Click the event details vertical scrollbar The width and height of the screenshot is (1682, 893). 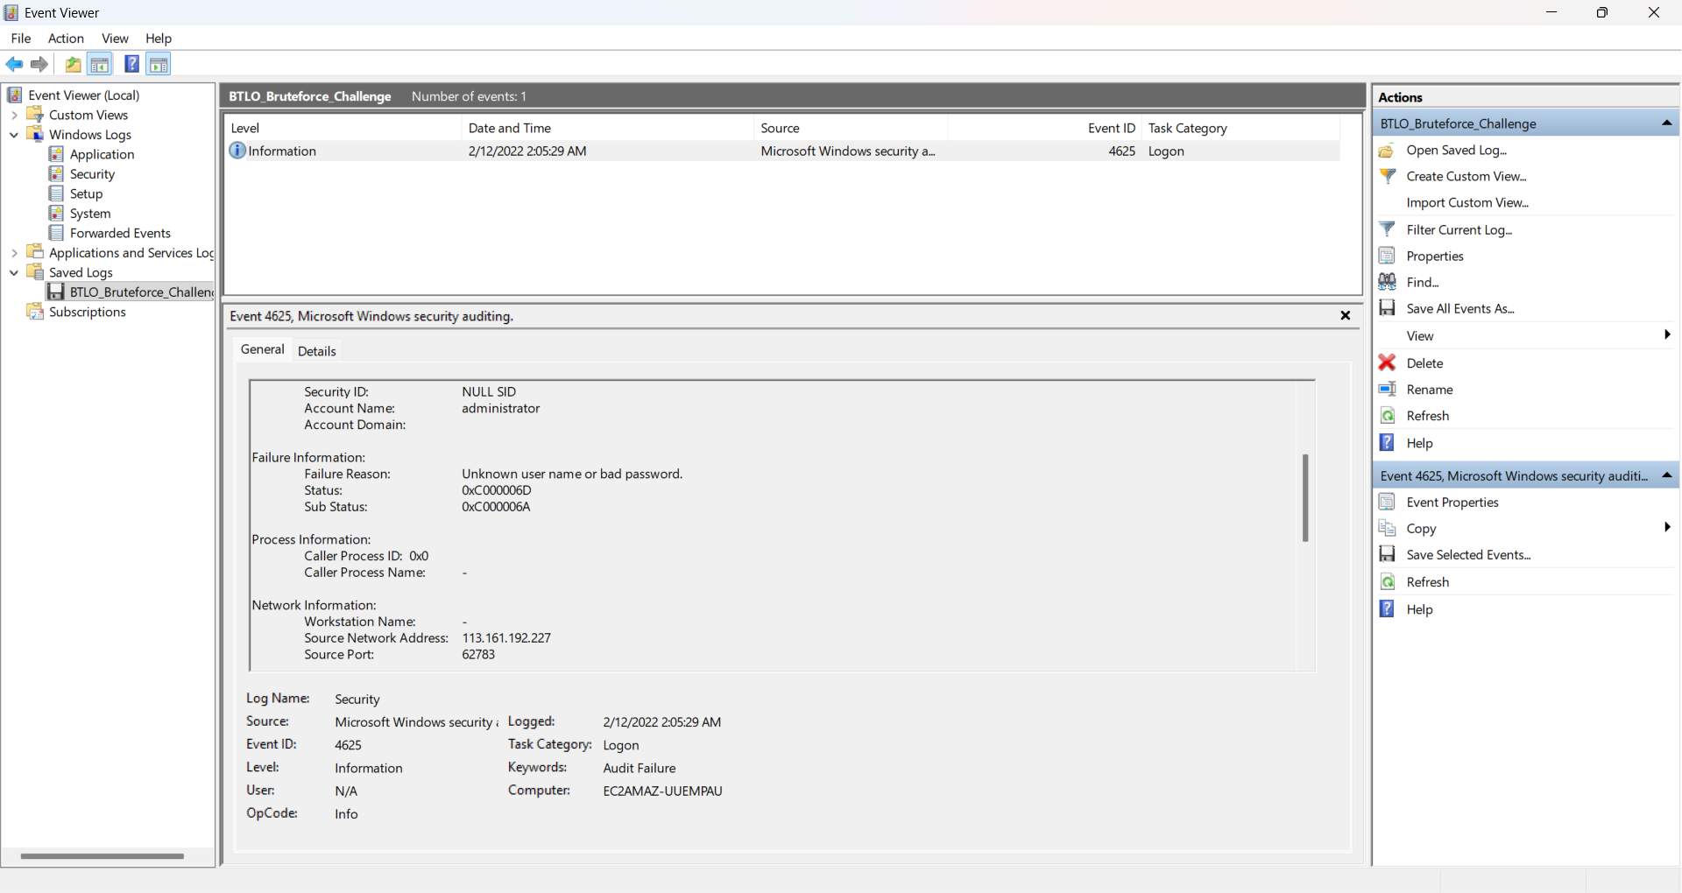(x=1305, y=497)
